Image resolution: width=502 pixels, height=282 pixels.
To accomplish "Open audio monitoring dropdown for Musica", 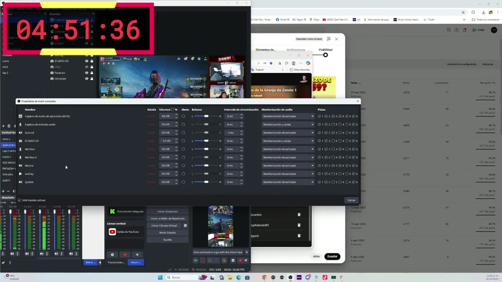I will tap(288, 166).
